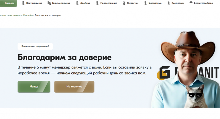Click the Вертикальные monument icon
Image resolution: width=220 pixels, height=119 pixels.
(23, 3)
